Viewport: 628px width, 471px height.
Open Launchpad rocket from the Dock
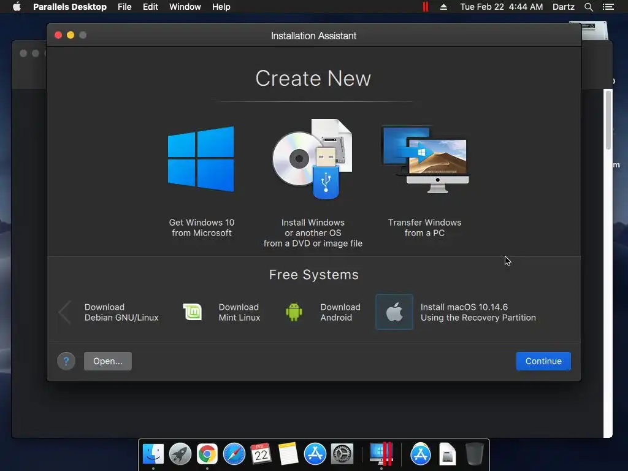[x=180, y=454]
